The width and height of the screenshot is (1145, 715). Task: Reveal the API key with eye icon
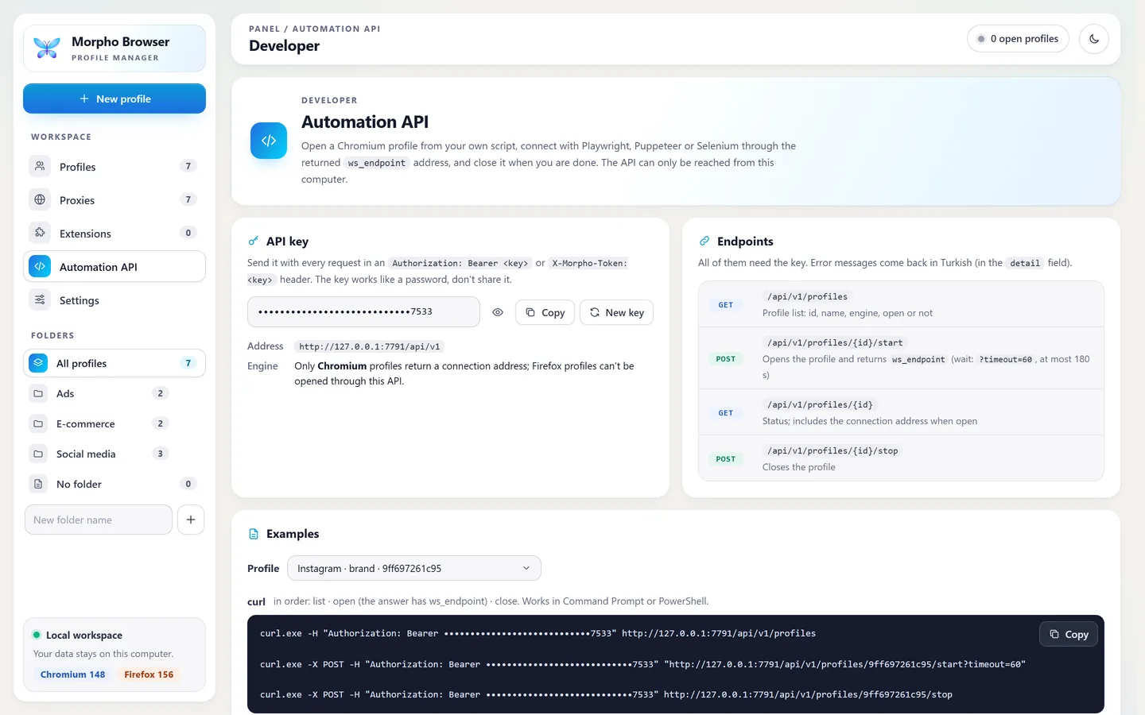coord(498,312)
